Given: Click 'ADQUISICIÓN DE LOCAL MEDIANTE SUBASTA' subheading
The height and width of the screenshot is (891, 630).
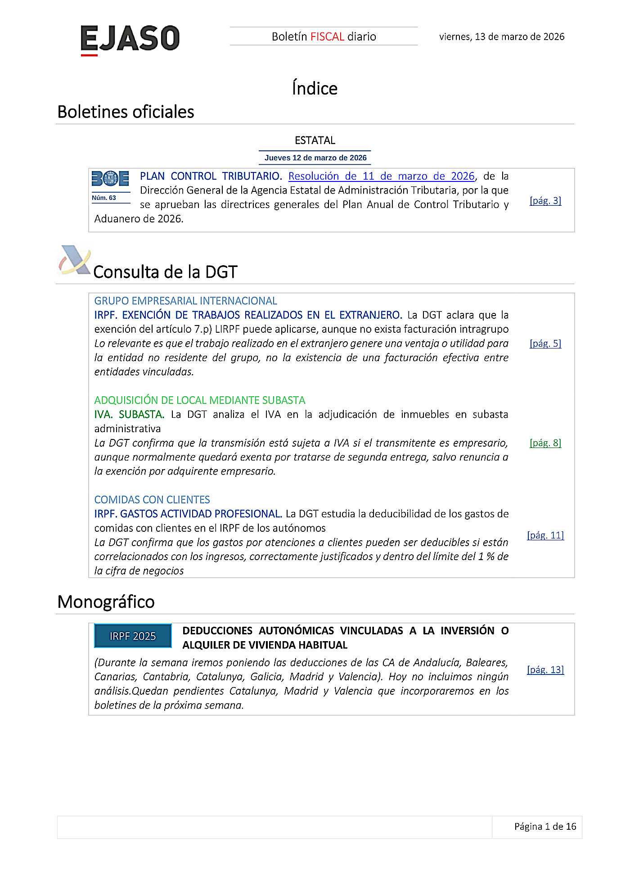Looking at the screenshot, I should [x=200, y=400].
